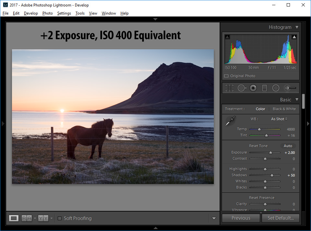The image size is (311, 231).
Task: Open the Tools menu
Action: point(80,13)
